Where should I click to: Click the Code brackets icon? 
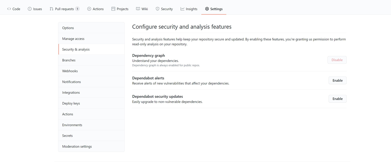[x=9, y=9]
